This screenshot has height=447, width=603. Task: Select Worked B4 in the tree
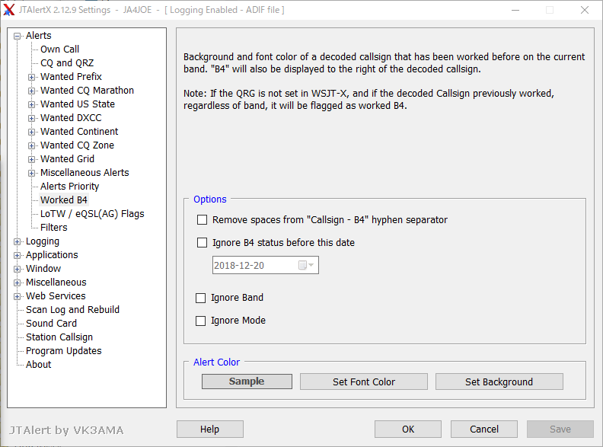[x=64, y=200]
